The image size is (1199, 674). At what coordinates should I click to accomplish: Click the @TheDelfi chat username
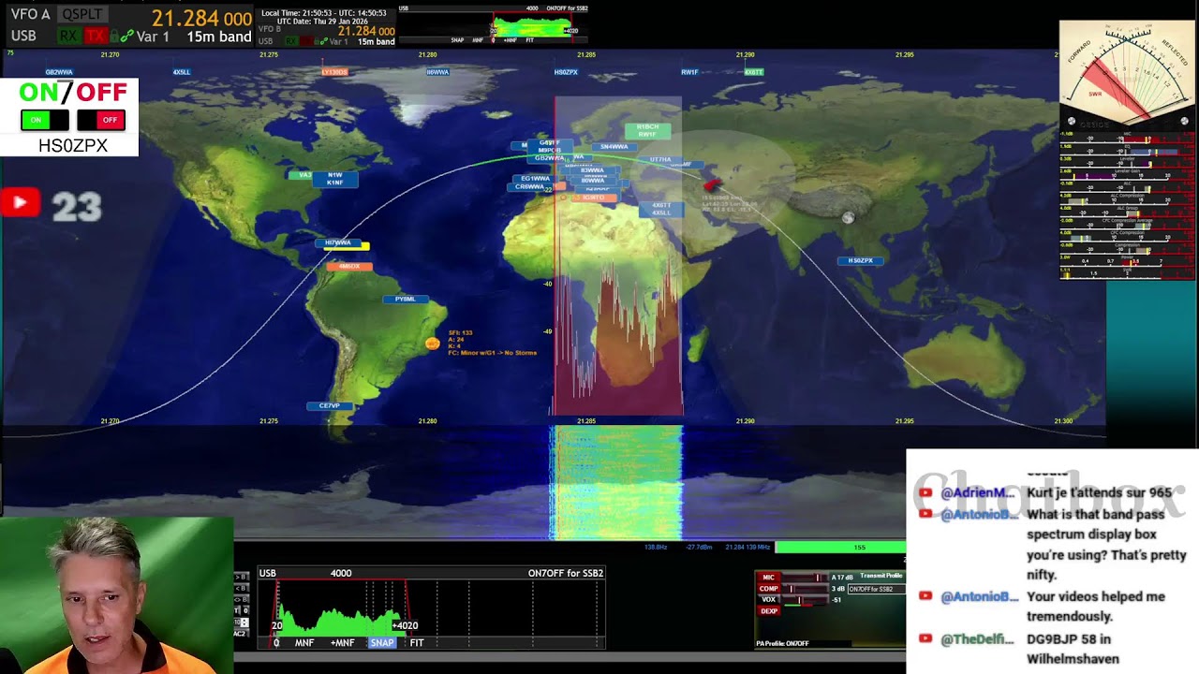(977, 638)
